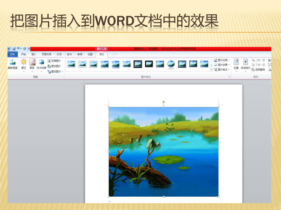Apply the fourth picture style, drop shadow rectangle

click(x=105, y=64)
